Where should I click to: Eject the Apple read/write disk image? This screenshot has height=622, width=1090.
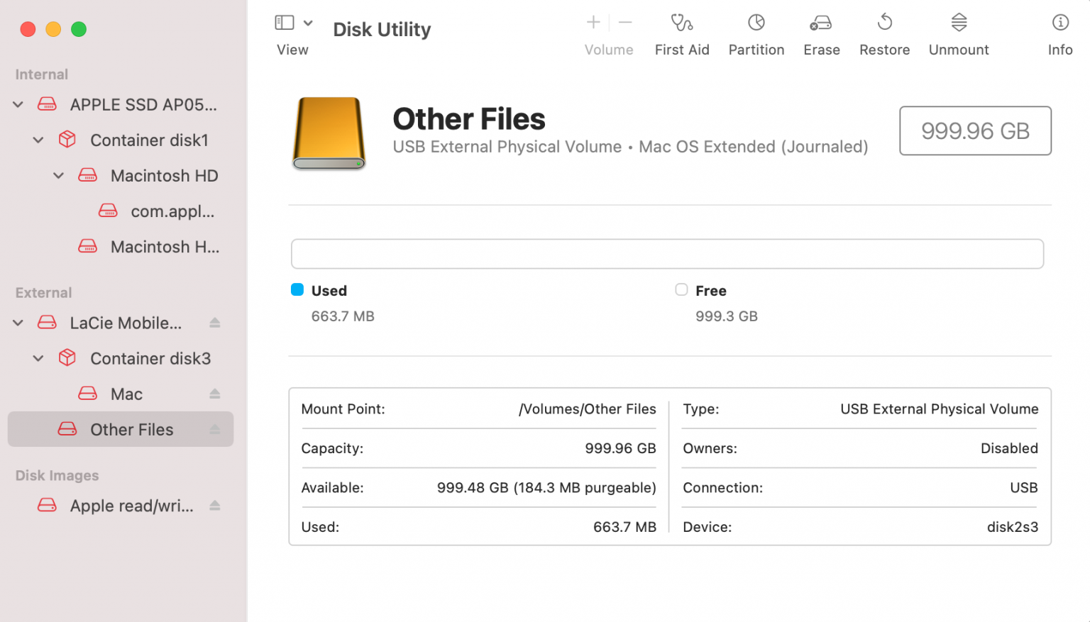pyautogui.click(x=215, y=506)
